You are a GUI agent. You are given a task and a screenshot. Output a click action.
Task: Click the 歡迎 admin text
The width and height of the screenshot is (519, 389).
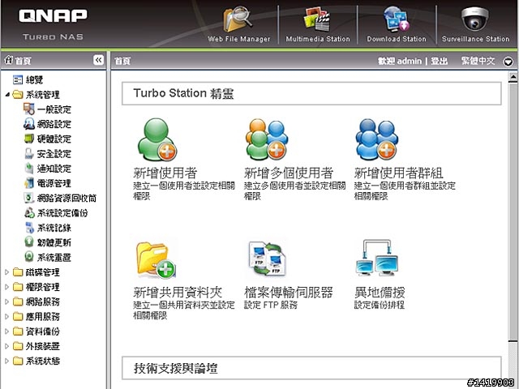[x=400, y=61]
